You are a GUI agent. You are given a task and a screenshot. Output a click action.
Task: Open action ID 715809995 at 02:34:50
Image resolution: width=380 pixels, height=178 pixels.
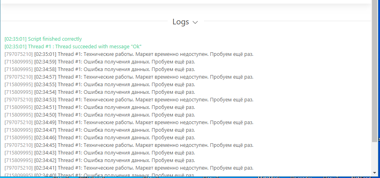point(18,115)
